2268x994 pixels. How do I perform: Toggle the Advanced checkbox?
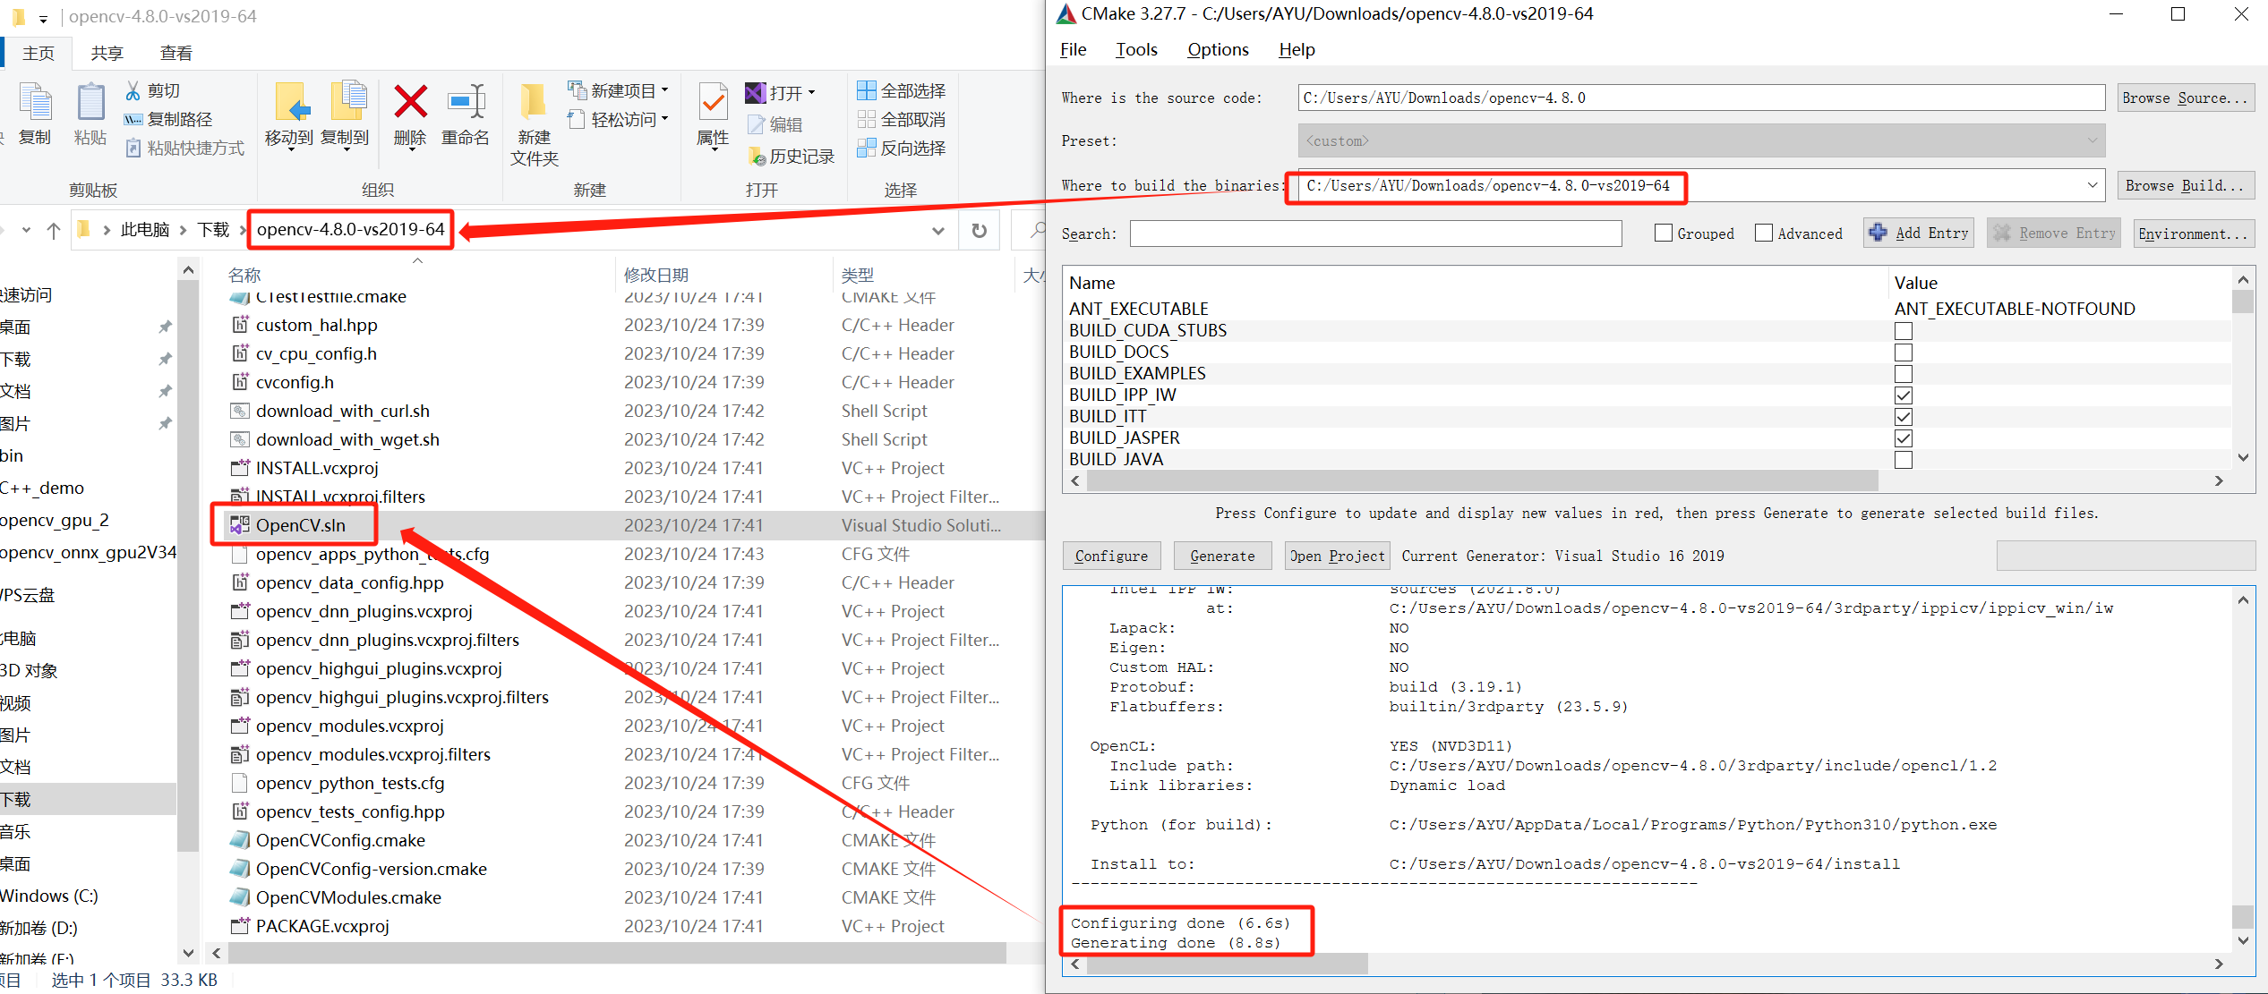(x=1764, y=234)
